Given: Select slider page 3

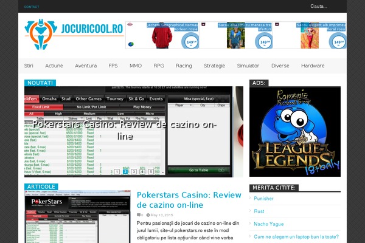Looking at the screenshot, I should 134,171.
